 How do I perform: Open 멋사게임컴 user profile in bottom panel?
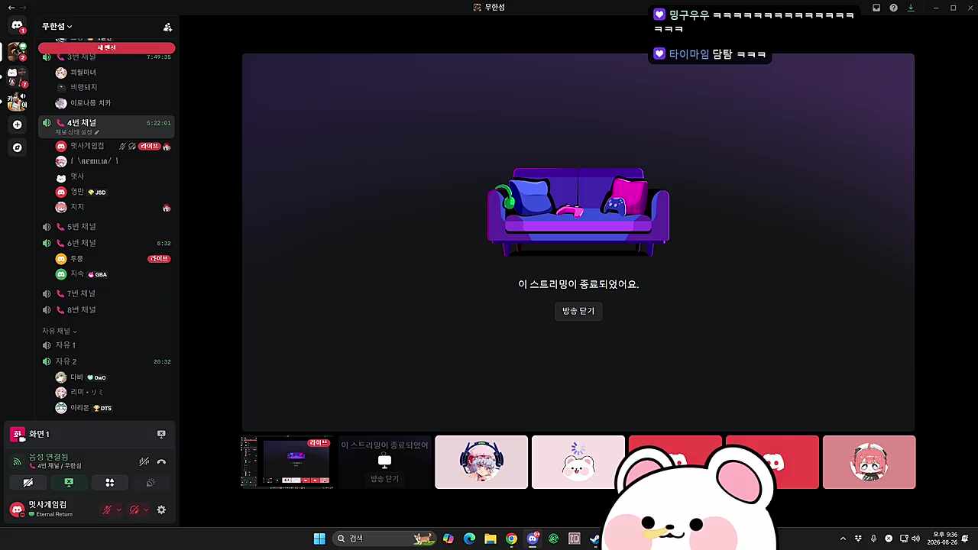[x=50, y=509]
